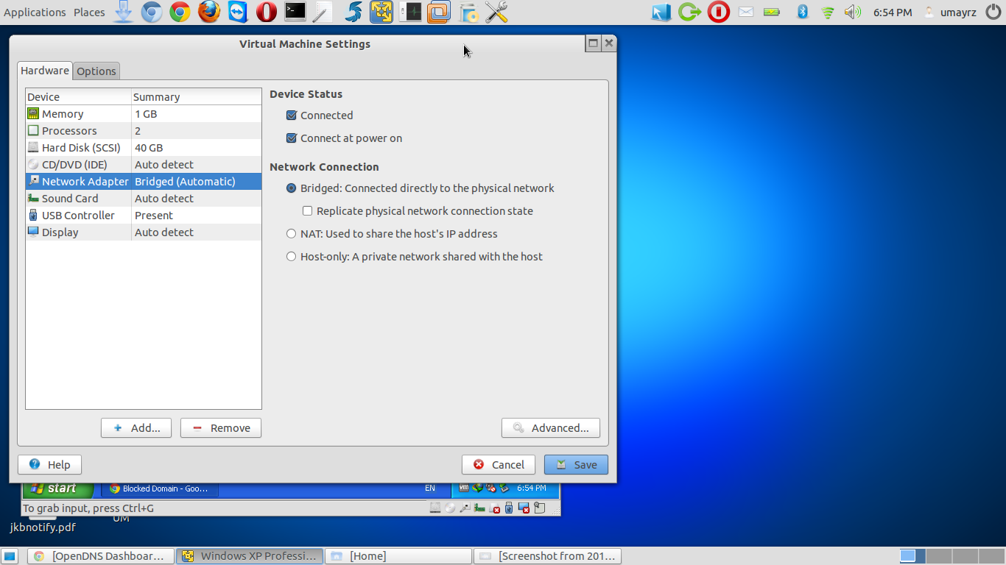Open the Bluetooth indicator
This screenshot has width=1006, height=565.
[x=803, y=12]
